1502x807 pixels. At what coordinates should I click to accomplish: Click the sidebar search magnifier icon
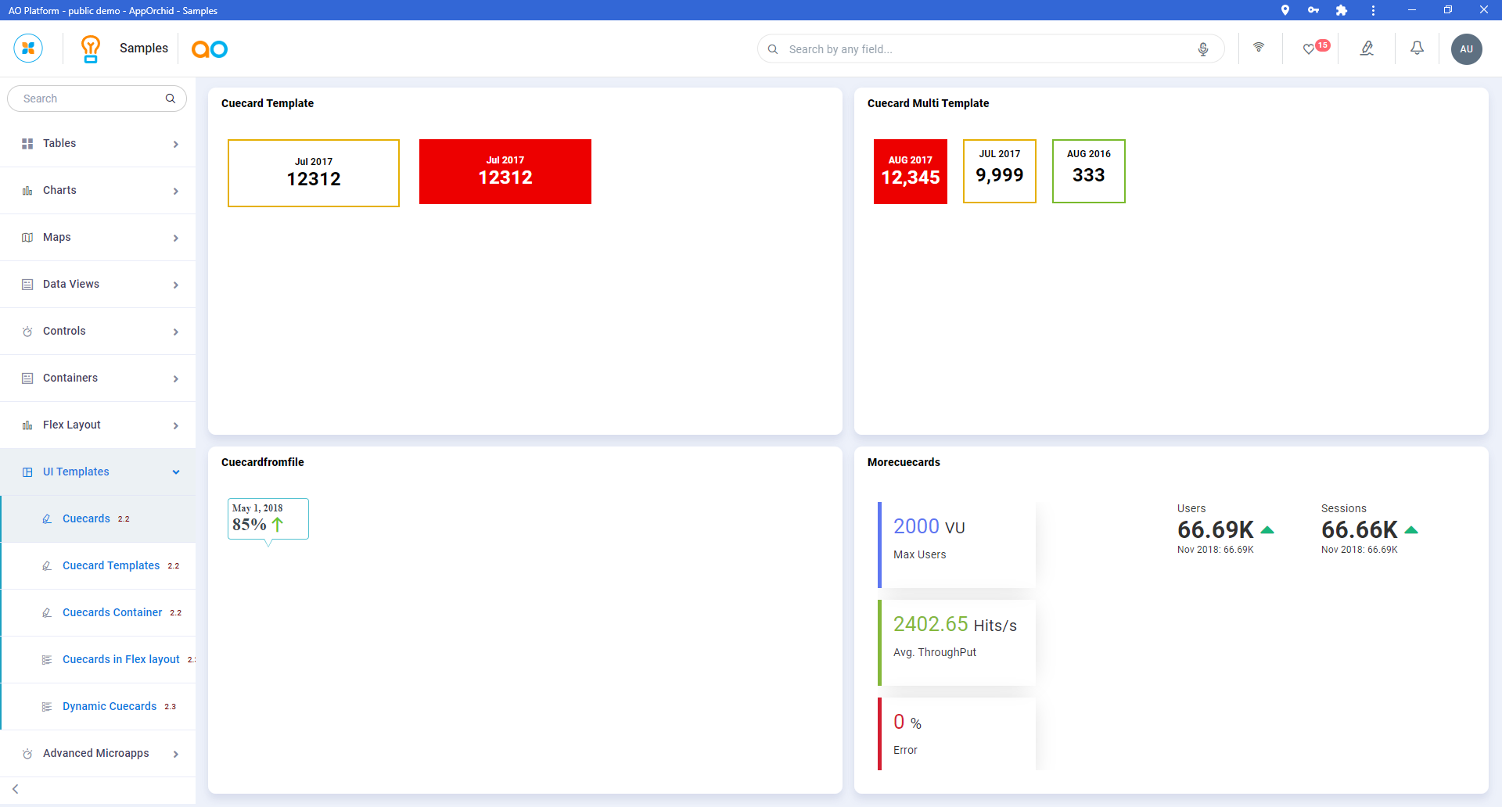point(171,99)
